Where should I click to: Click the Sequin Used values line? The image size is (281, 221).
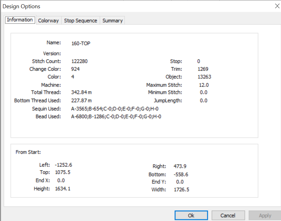[x=115, y=109]
